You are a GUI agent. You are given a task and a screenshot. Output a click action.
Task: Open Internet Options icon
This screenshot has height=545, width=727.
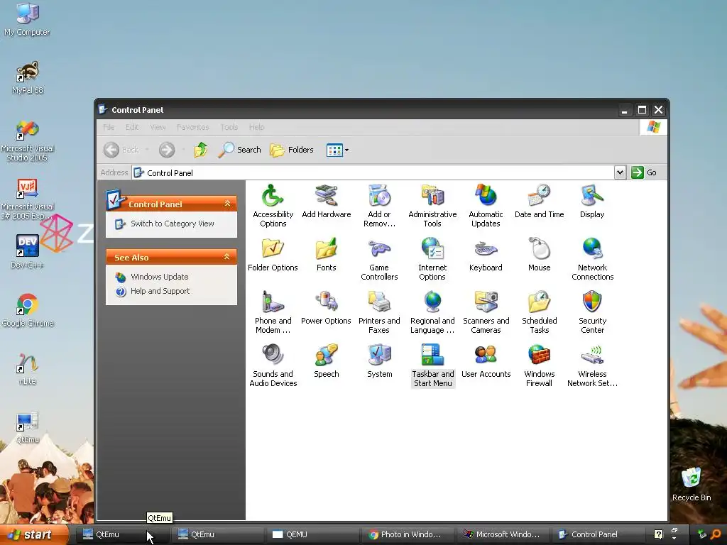pyautogui.click(x=432, y=258)
